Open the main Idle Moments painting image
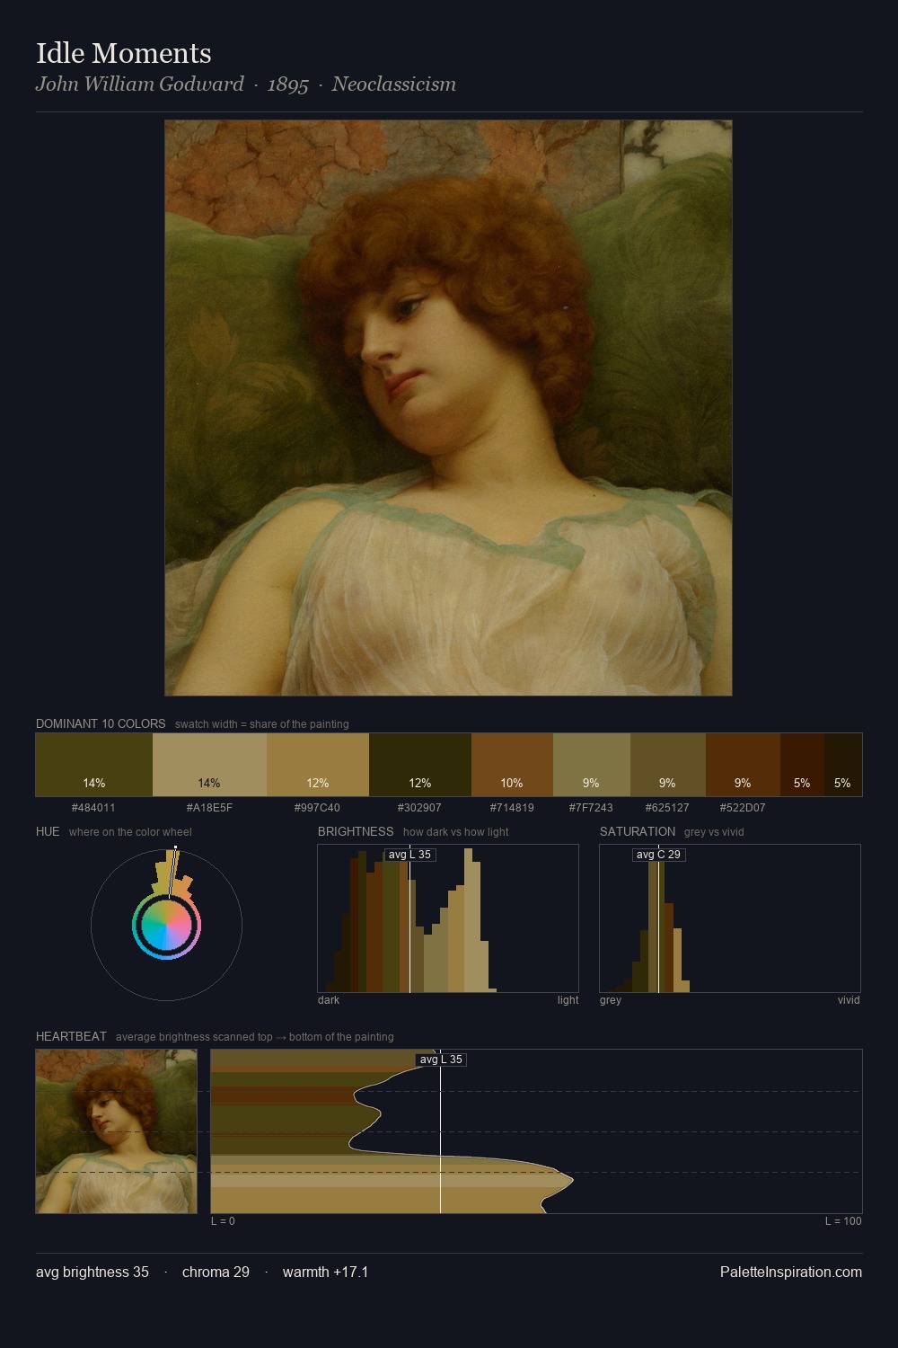898x1348 pixels. tap(448, 408)
